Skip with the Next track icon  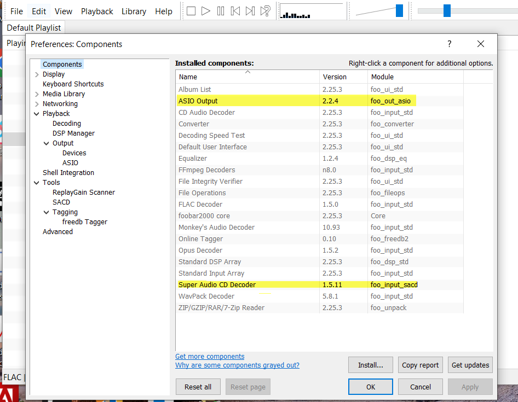(250, 11)
